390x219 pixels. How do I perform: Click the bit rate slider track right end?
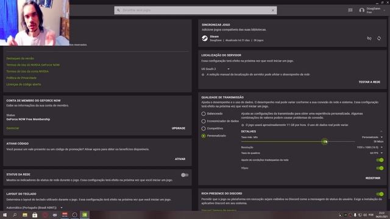coord(354,142)
